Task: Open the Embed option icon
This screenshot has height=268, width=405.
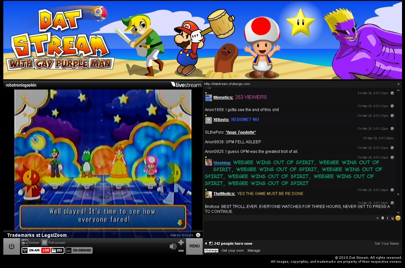Action: (x=25, y=242)
